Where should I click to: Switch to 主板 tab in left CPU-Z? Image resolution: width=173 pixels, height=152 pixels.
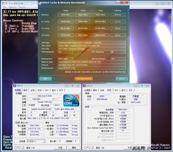(x=33, y=90)
